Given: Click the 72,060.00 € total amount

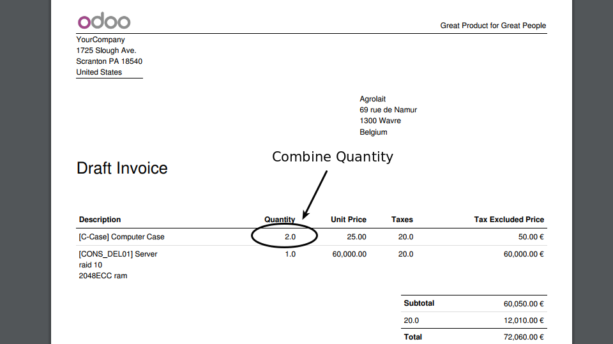Looking at the screenshot, I should 524,337.
